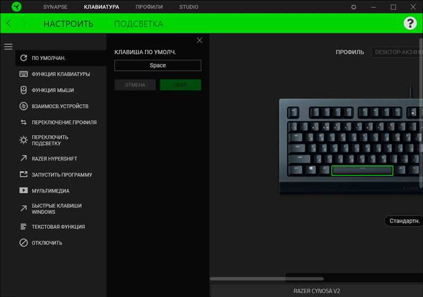Open the SYNAPSE tab

coord(55,7)
